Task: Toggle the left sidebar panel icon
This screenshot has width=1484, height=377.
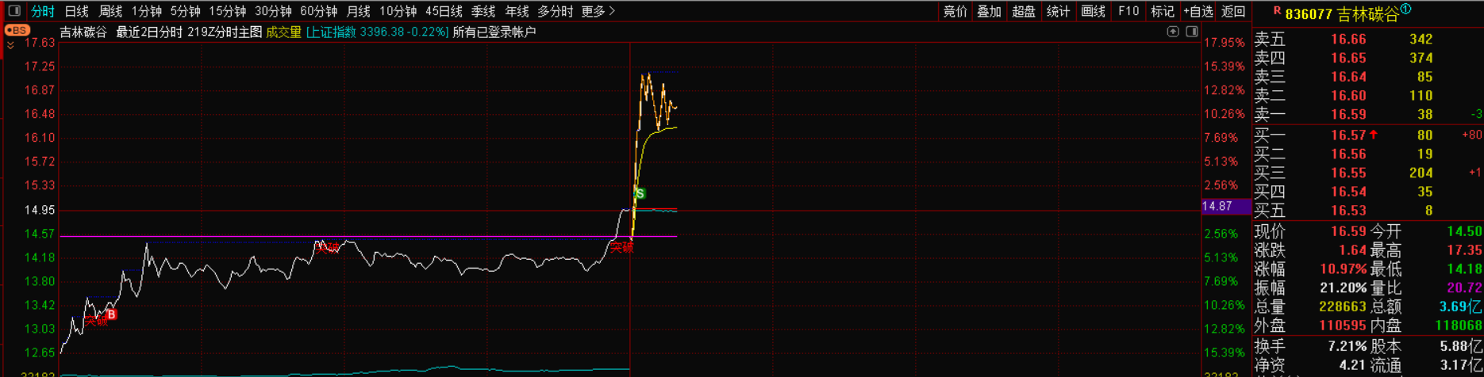Action: coord(14,11)
